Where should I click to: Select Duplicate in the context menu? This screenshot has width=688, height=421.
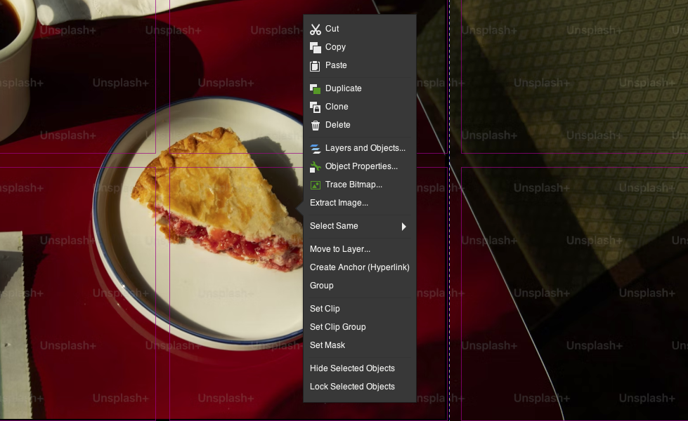click(360, 88)
